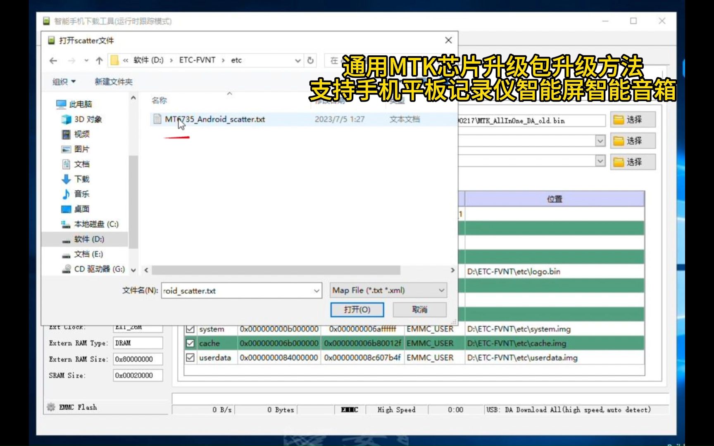Toggle the cache partition checkbox
Screen dimensions: 714x446
click(190, 343)
